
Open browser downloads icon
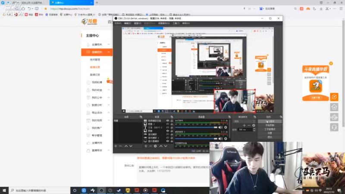[x=321, y=9]
